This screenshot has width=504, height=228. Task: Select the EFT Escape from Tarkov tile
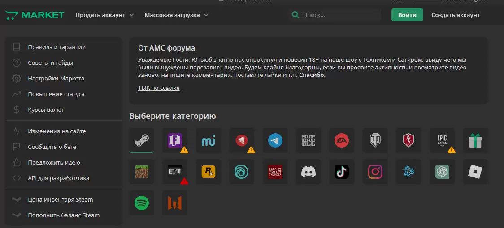[175, 172]
